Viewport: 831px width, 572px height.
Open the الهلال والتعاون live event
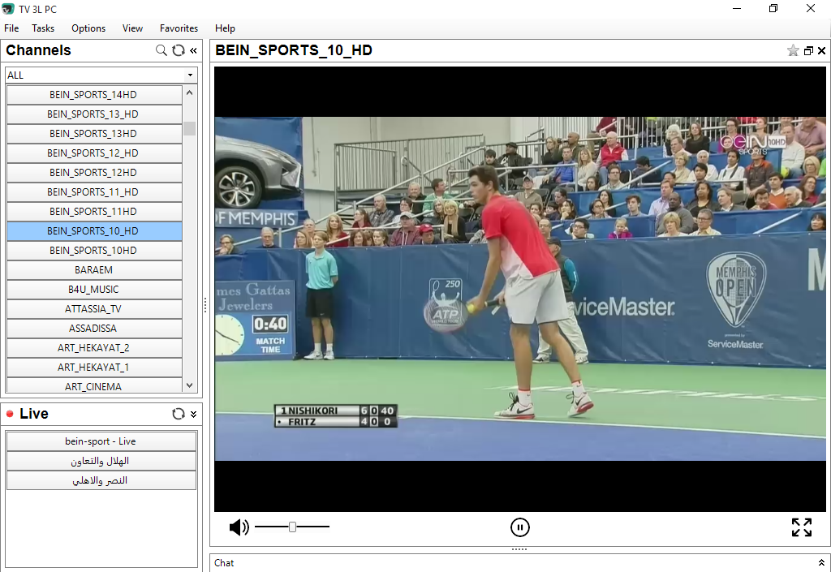coord(101,461)
